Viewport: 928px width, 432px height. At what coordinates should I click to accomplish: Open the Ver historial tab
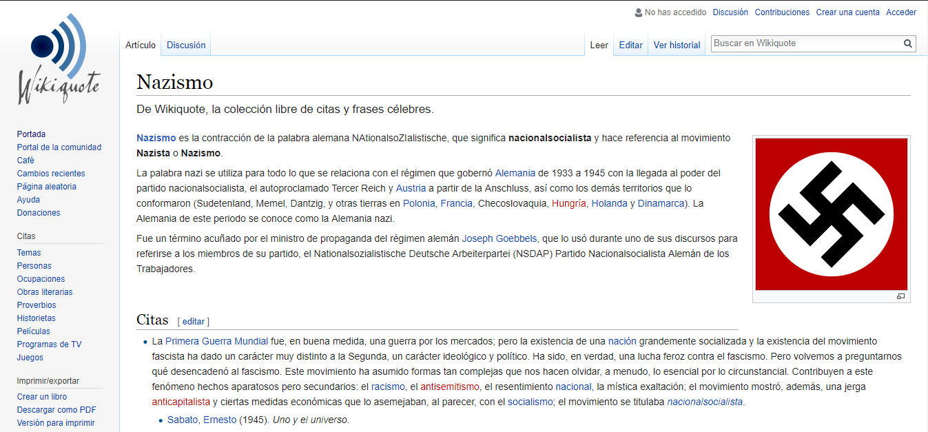(x=677, y=45)
